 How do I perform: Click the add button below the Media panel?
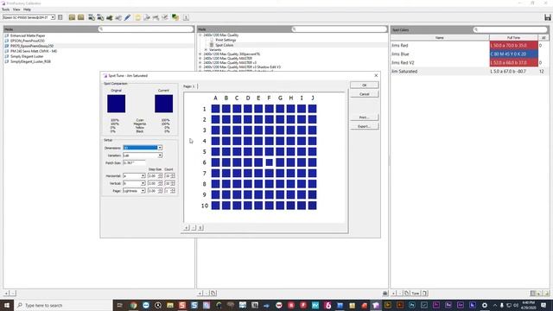pyautogui.click(x=6, y=293)
